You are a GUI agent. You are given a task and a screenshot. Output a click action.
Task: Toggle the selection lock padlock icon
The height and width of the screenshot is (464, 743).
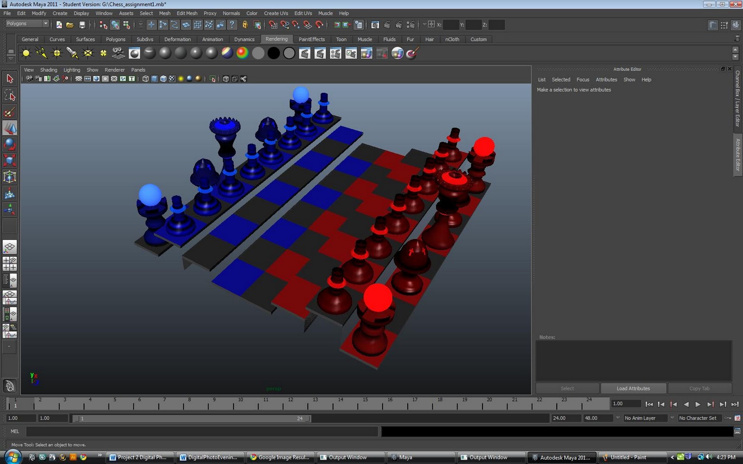pyautogui.click(x=244, y=24)
